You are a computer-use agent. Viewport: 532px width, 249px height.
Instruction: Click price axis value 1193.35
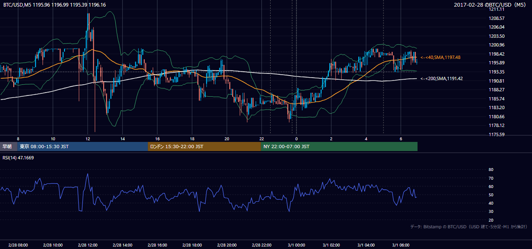pyautogui.click(x=497, y=72)
